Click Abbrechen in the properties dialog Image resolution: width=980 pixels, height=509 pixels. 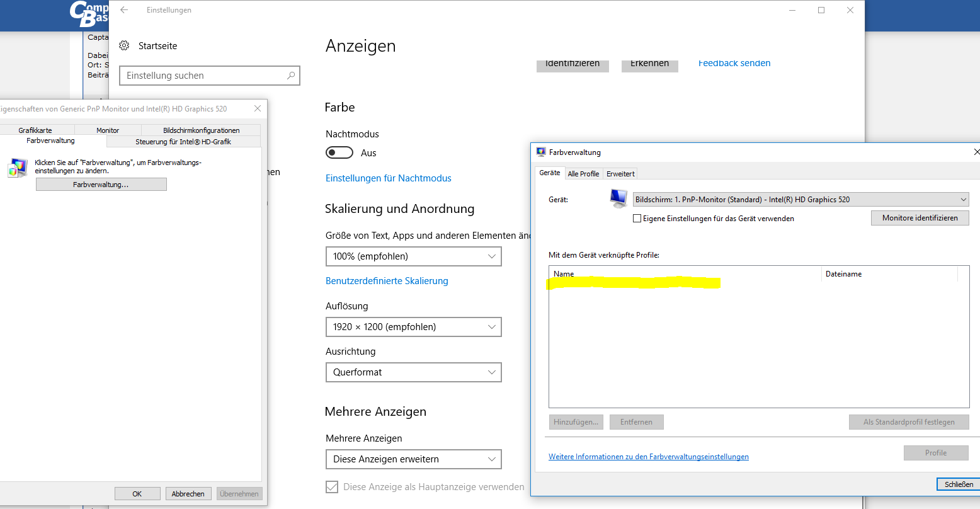tap(188, 494)
